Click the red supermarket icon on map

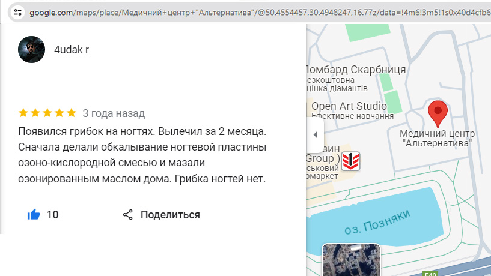[350, 161]
